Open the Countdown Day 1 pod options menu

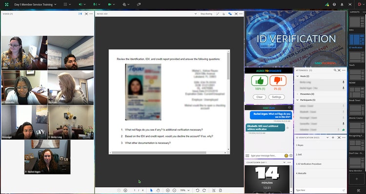point(289,162)
